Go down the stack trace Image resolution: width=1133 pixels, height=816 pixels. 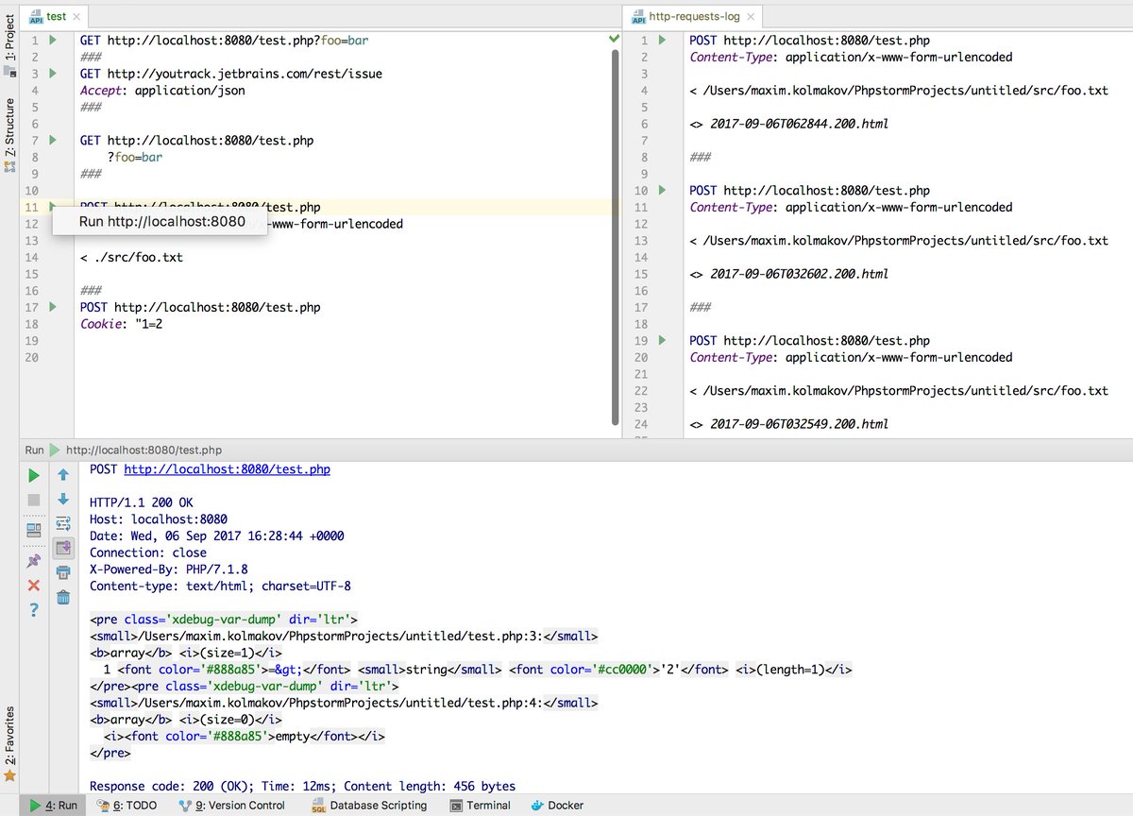[63, 500]
